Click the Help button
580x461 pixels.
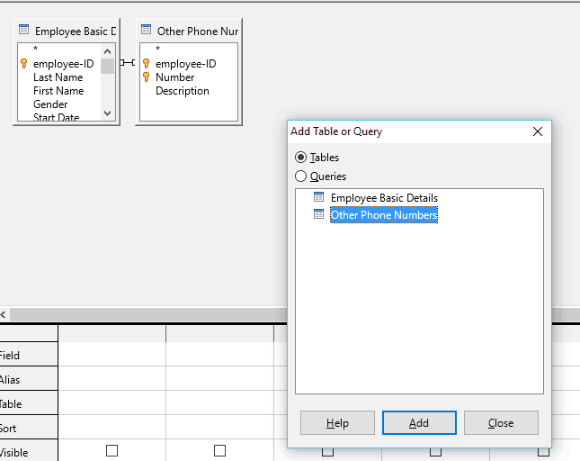(x=337, y=423)
